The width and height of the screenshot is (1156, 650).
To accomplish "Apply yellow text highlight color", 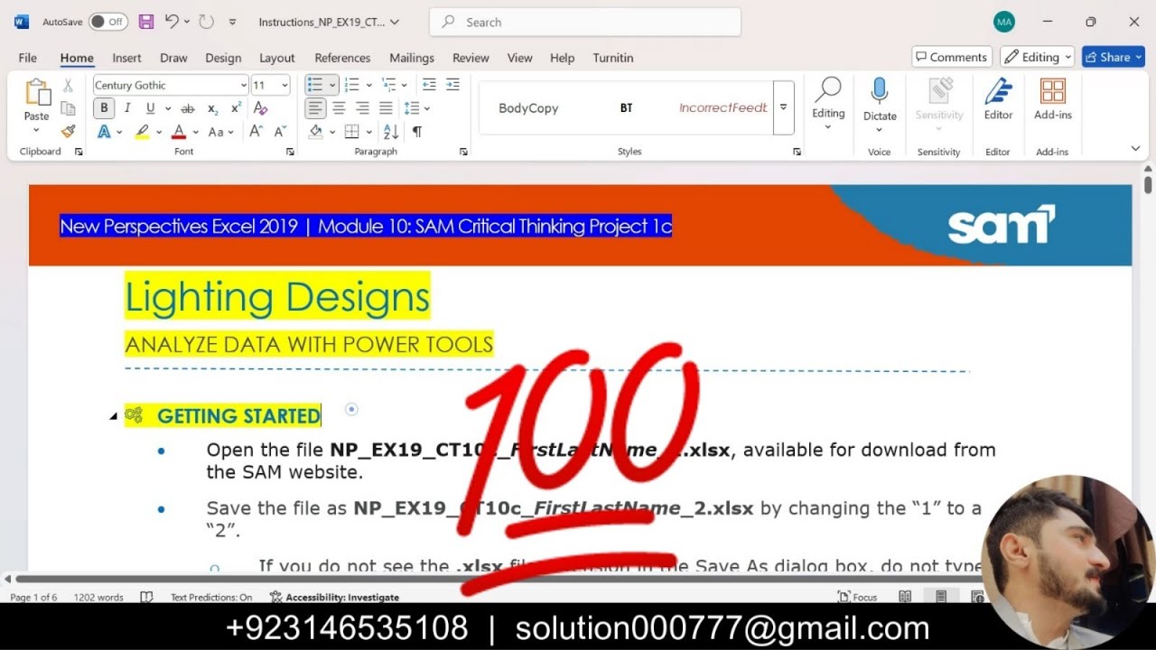I will (142, 132).
